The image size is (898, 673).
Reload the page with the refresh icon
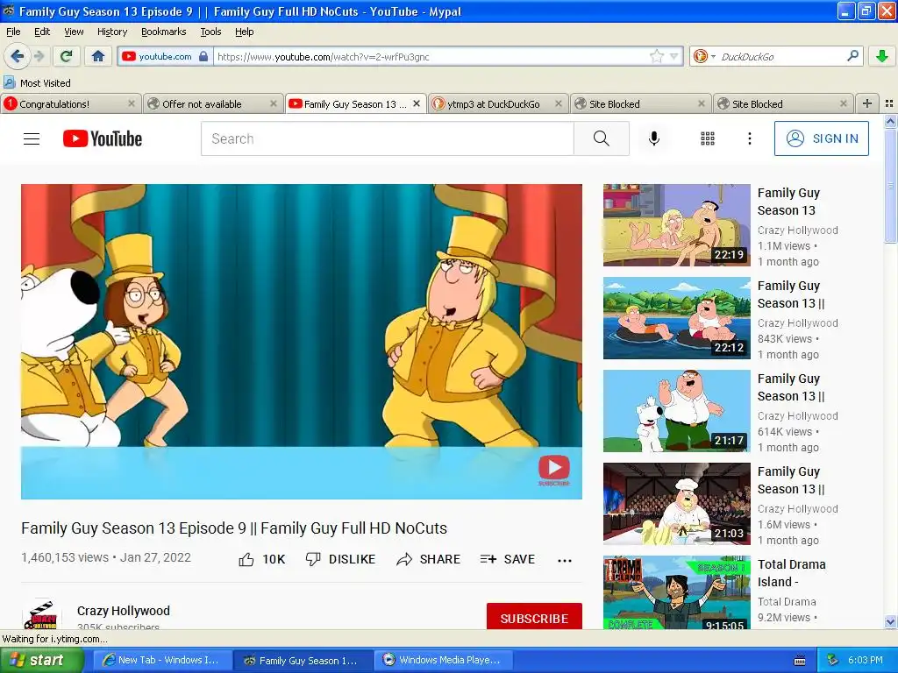(67, 56)
